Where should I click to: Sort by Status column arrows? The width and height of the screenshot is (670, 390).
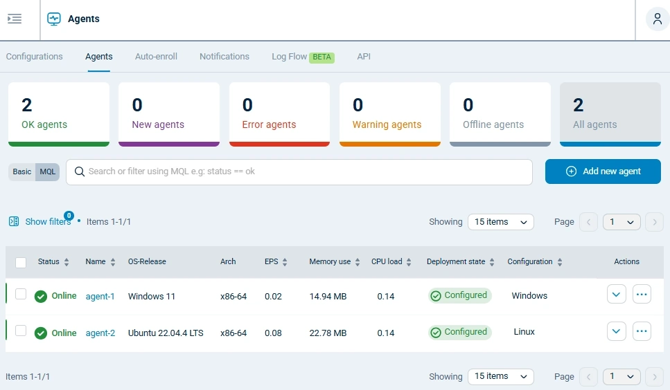(x=67, y=262)
